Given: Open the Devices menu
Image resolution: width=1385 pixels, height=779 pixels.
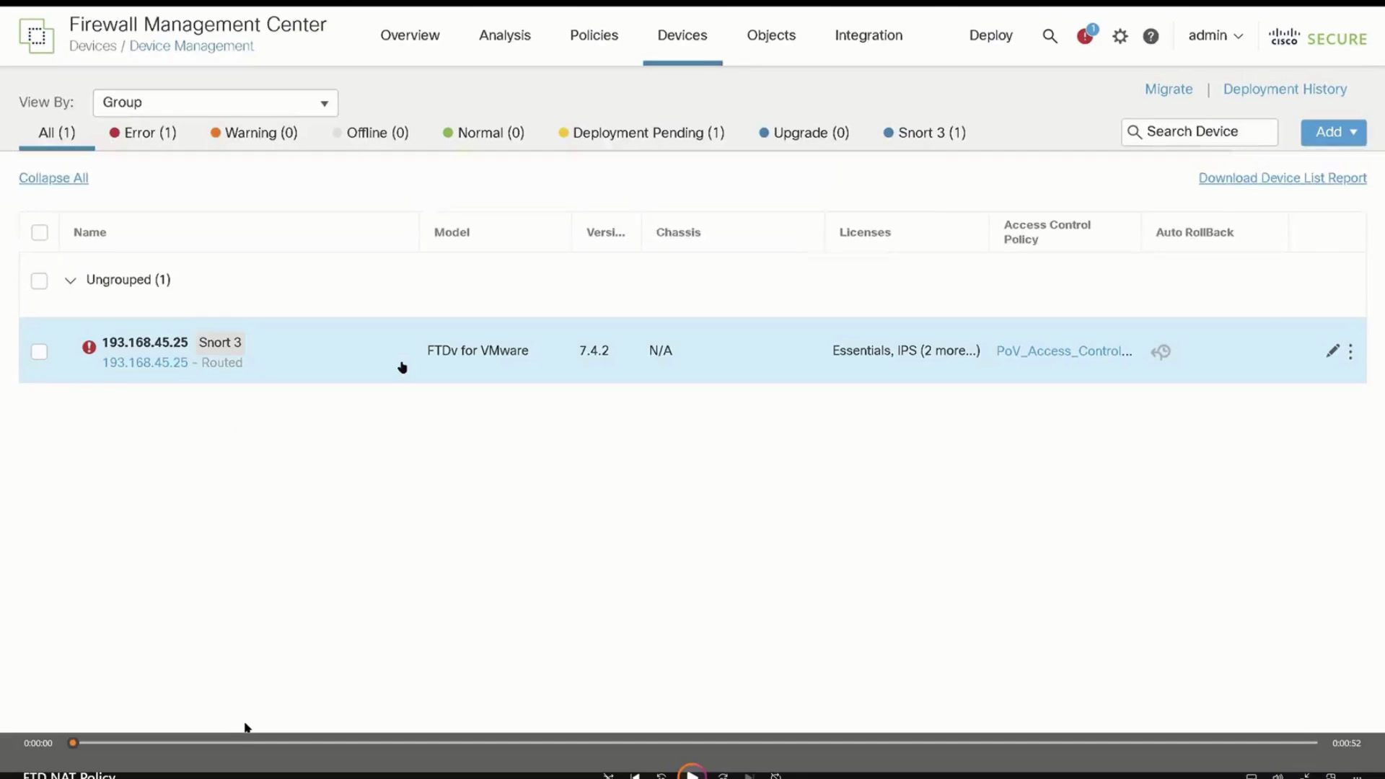Looking at the screenshot, I should pyautogui.click(x=682, y=35).
